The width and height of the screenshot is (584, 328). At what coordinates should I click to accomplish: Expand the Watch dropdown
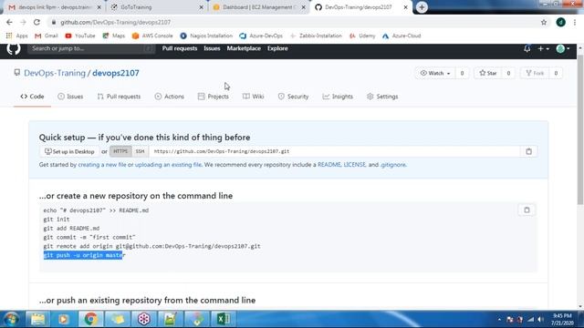tap(435, 73)
